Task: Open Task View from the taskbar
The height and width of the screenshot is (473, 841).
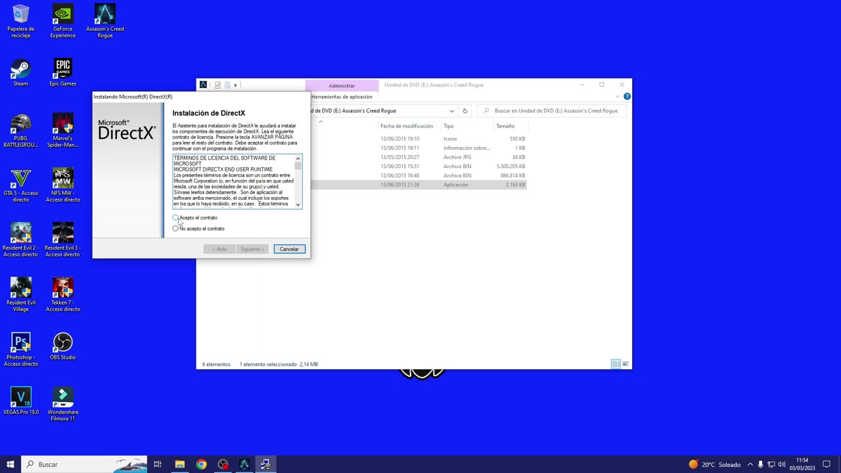Action: [158, 464]
